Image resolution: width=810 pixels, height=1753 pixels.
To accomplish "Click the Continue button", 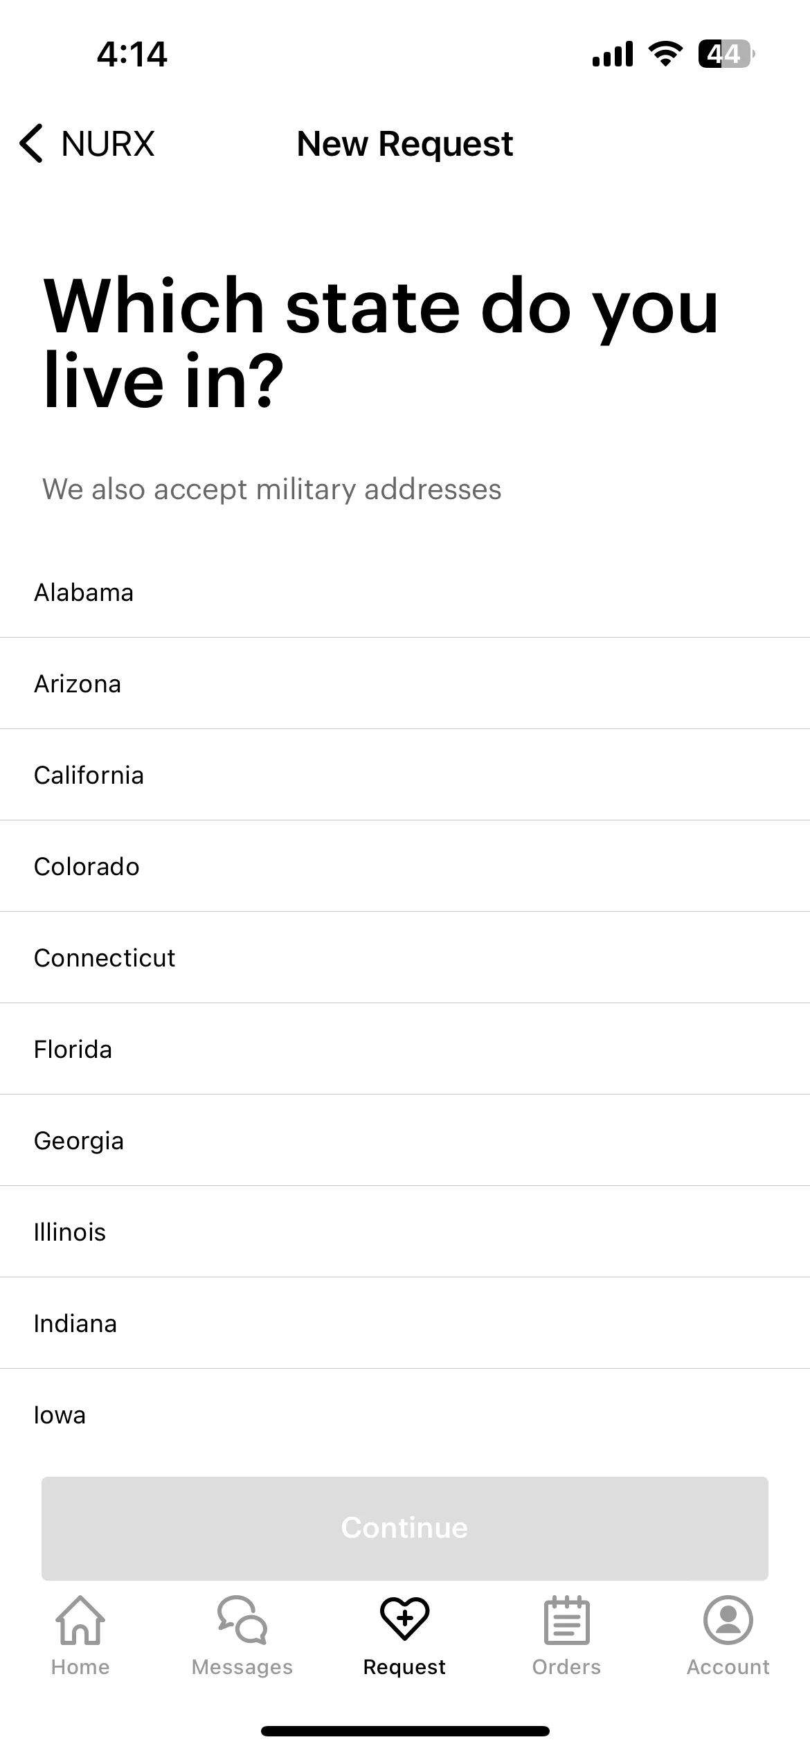I will click(405, 1528).
